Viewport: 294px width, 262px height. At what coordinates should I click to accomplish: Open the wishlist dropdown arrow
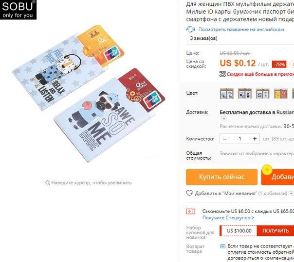[x=291, y=193]
